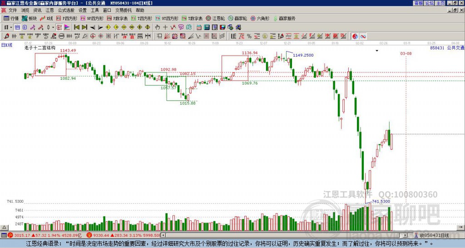
Task: Click the 日K线 label
Action: click(x=7, y=45)
